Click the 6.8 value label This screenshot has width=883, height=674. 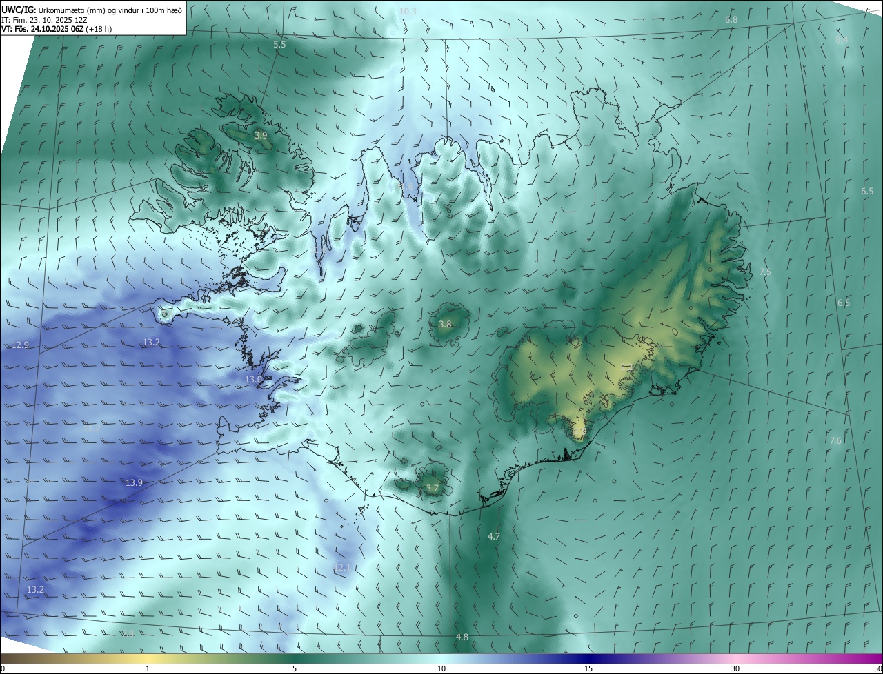(731, 19)
